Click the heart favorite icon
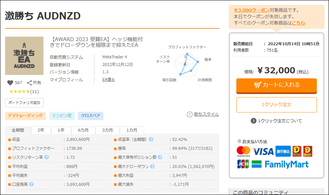Image resolution: width=329 pixels, height=195 pixels. click(x=10, y=83)
